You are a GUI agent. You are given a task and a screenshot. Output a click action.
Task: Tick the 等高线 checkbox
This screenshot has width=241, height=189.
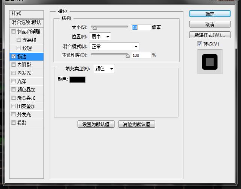(x=19, y=40)
